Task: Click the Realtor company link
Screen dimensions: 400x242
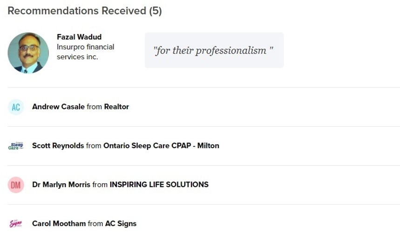Action: pos(116,107)
